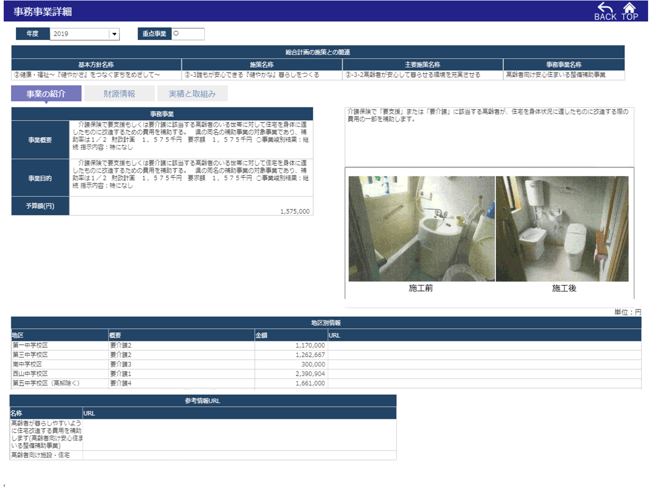Click the 2019 year value box
Image resolution: width=650 pixels, height=487 pixels.
(79, 34)
